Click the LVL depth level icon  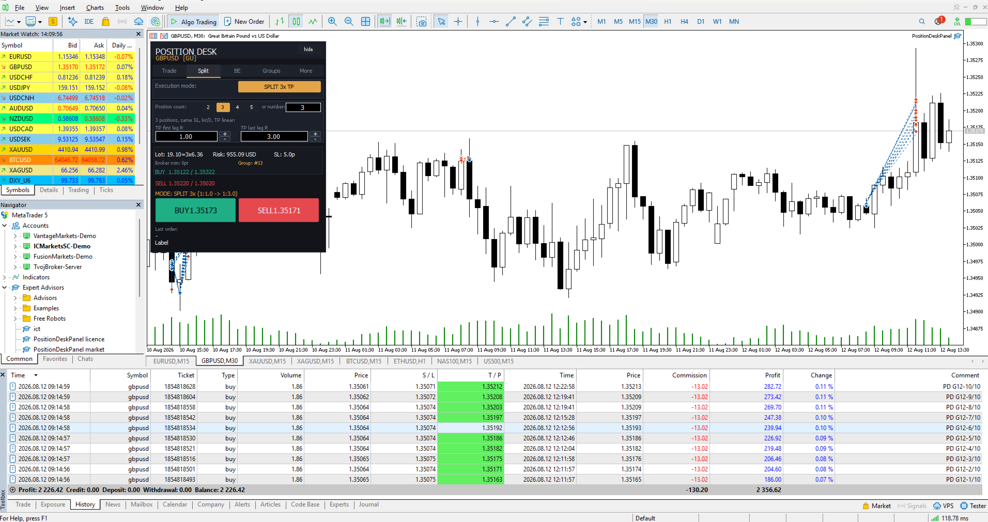click(957, 22)
